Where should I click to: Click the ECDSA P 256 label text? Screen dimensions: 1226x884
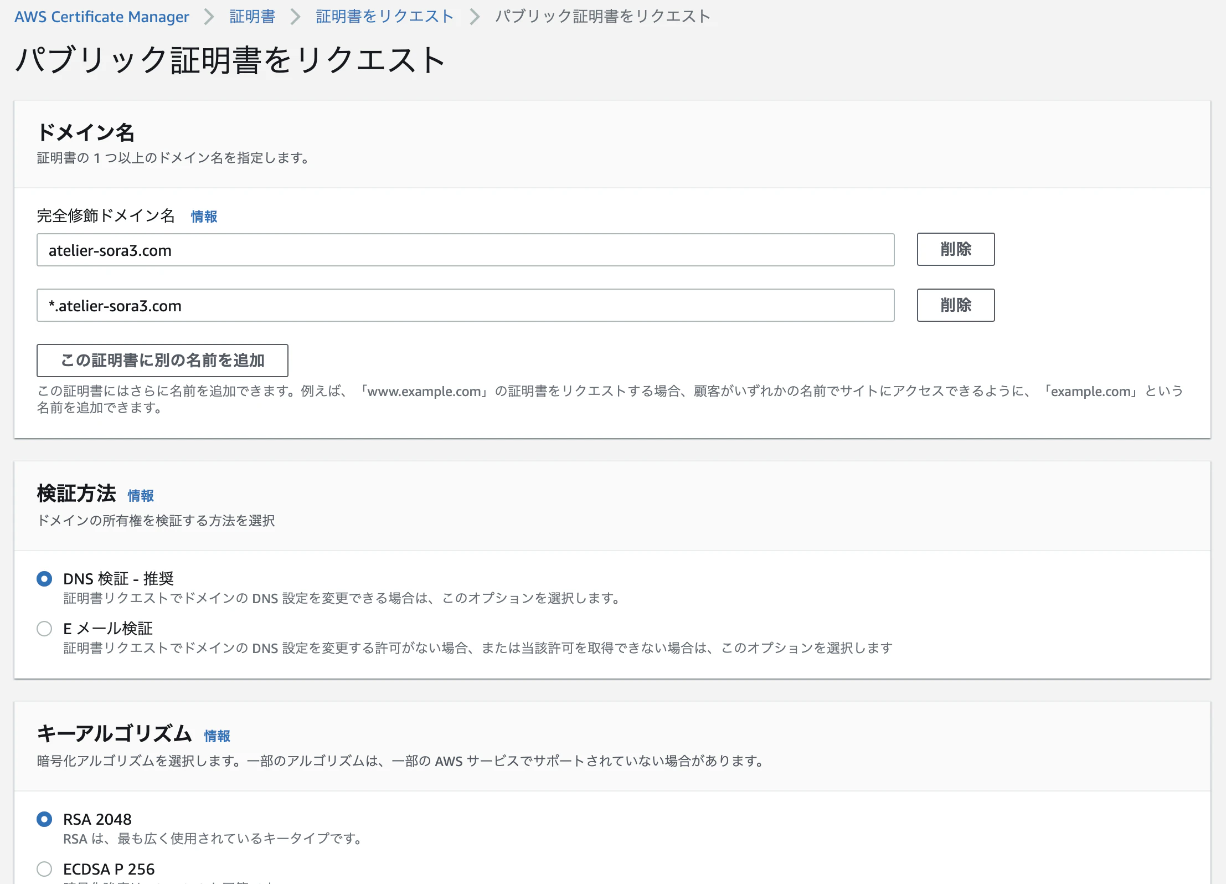tap(109, 869)
